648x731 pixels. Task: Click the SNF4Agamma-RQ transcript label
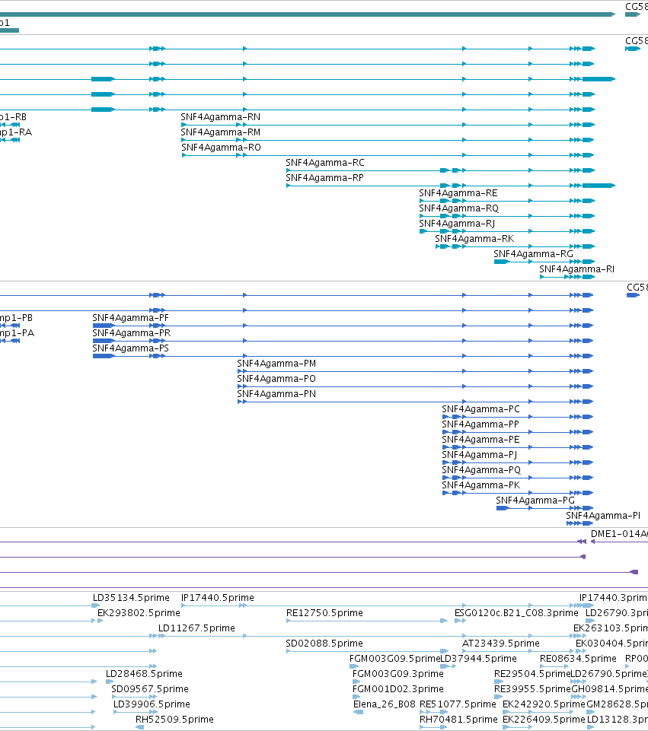[x=458, y=208]
